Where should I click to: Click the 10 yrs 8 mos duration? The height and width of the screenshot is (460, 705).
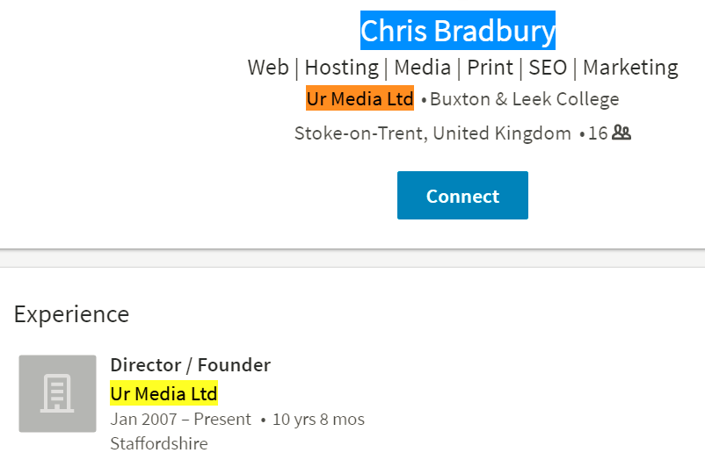pos(318,419)
